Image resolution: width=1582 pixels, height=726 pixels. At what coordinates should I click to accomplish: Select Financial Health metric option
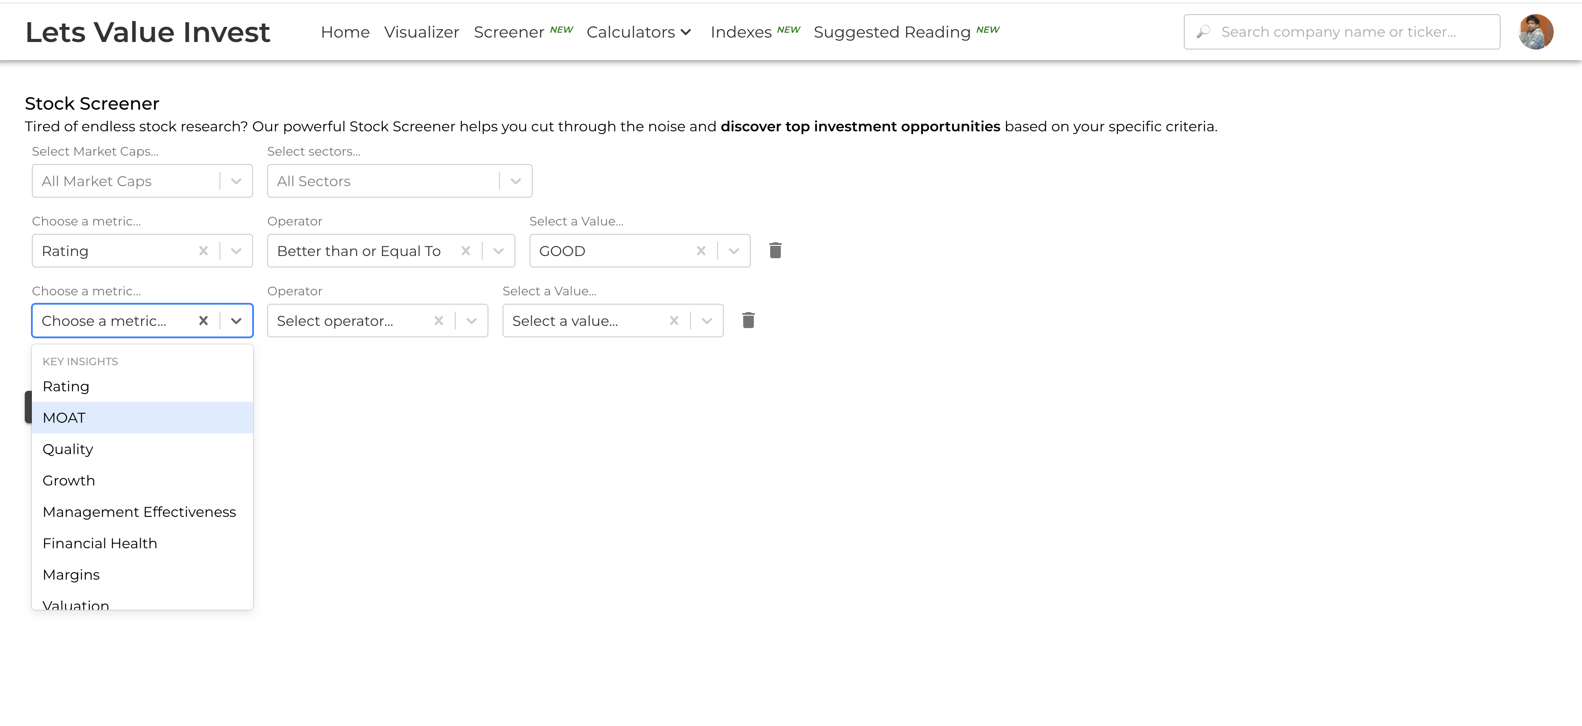click(x=100, y=543)
